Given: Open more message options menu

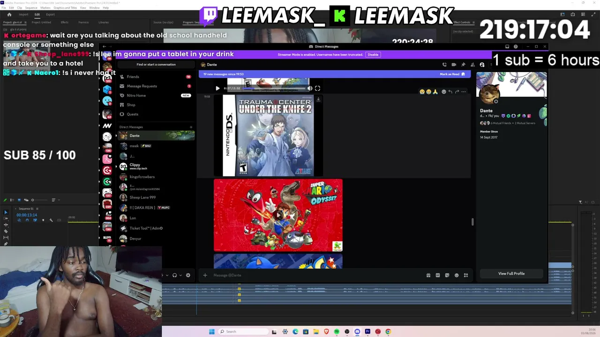Looking at the screenshot, I should 464,92.
